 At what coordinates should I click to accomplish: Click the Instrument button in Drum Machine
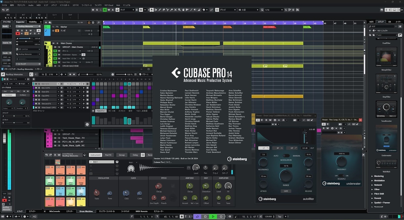[96, 155]
